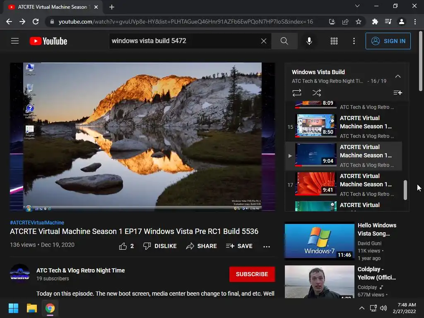The image size is (424, 318).
Task: Open the YouTube apps grid
Action: click(334, 41)
